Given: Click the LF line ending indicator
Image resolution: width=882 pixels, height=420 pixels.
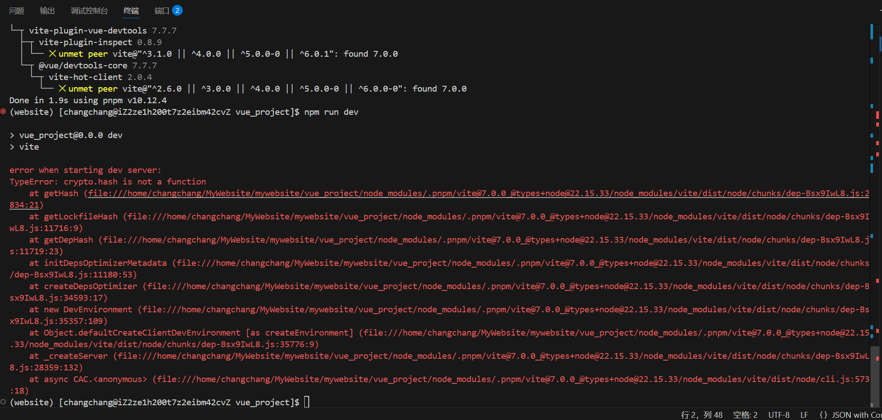Looking at the screenshot, I should 804,415.
